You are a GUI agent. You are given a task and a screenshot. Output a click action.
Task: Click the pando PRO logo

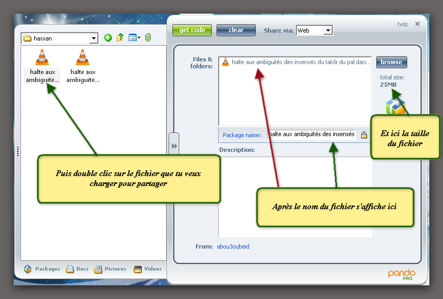401,274
